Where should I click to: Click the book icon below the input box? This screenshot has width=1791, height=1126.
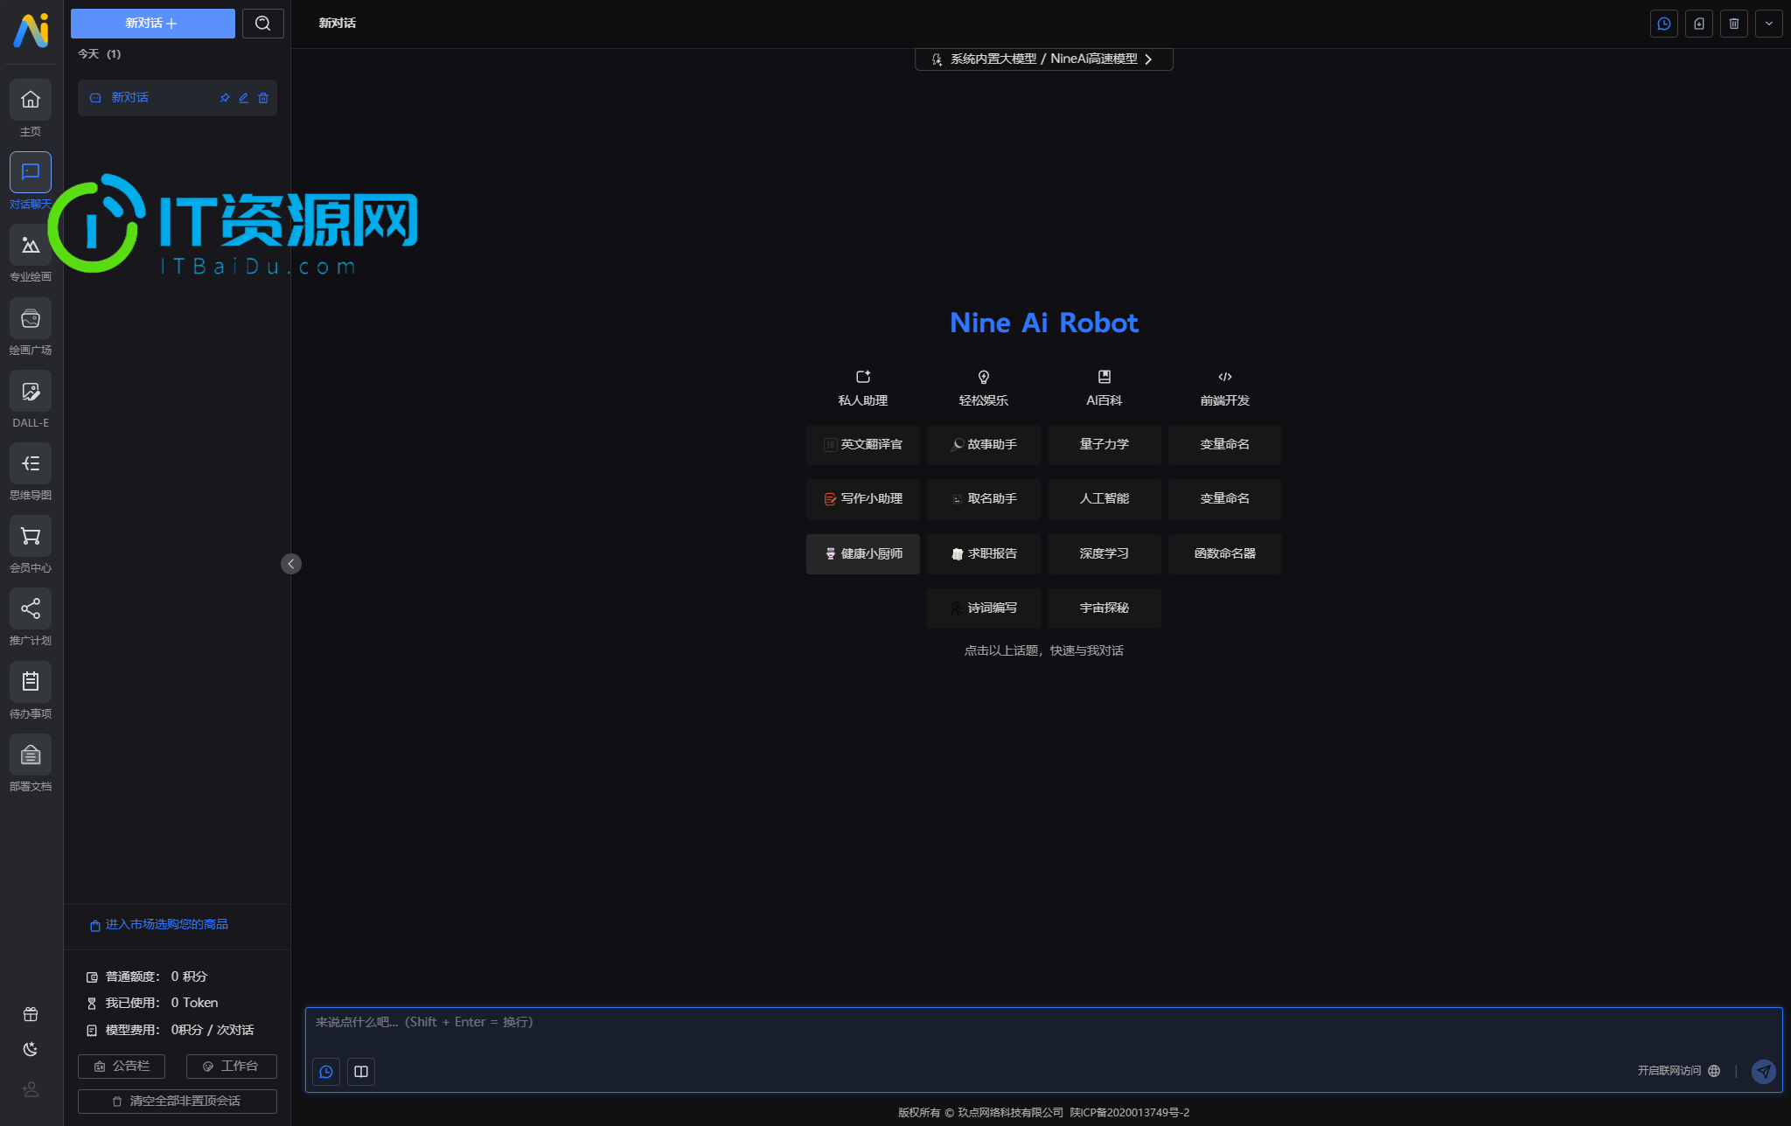click(x=361, y=1072)
